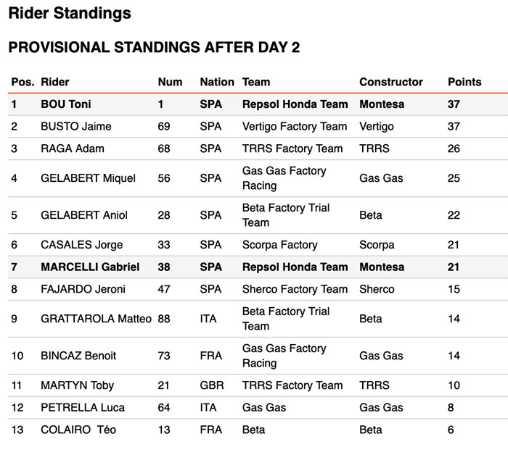Select rider BOU Toni
Image resolution: width=508 pixels, height=460 pixels.
point(66,104)
